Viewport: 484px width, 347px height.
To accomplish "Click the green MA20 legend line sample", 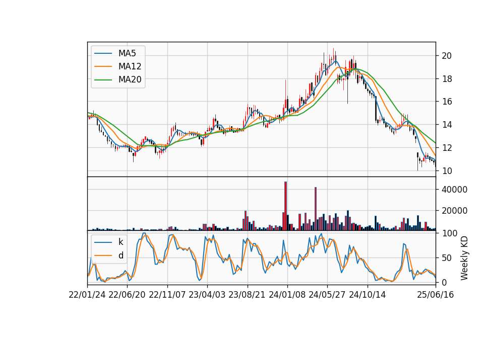I will coord(103,80).
